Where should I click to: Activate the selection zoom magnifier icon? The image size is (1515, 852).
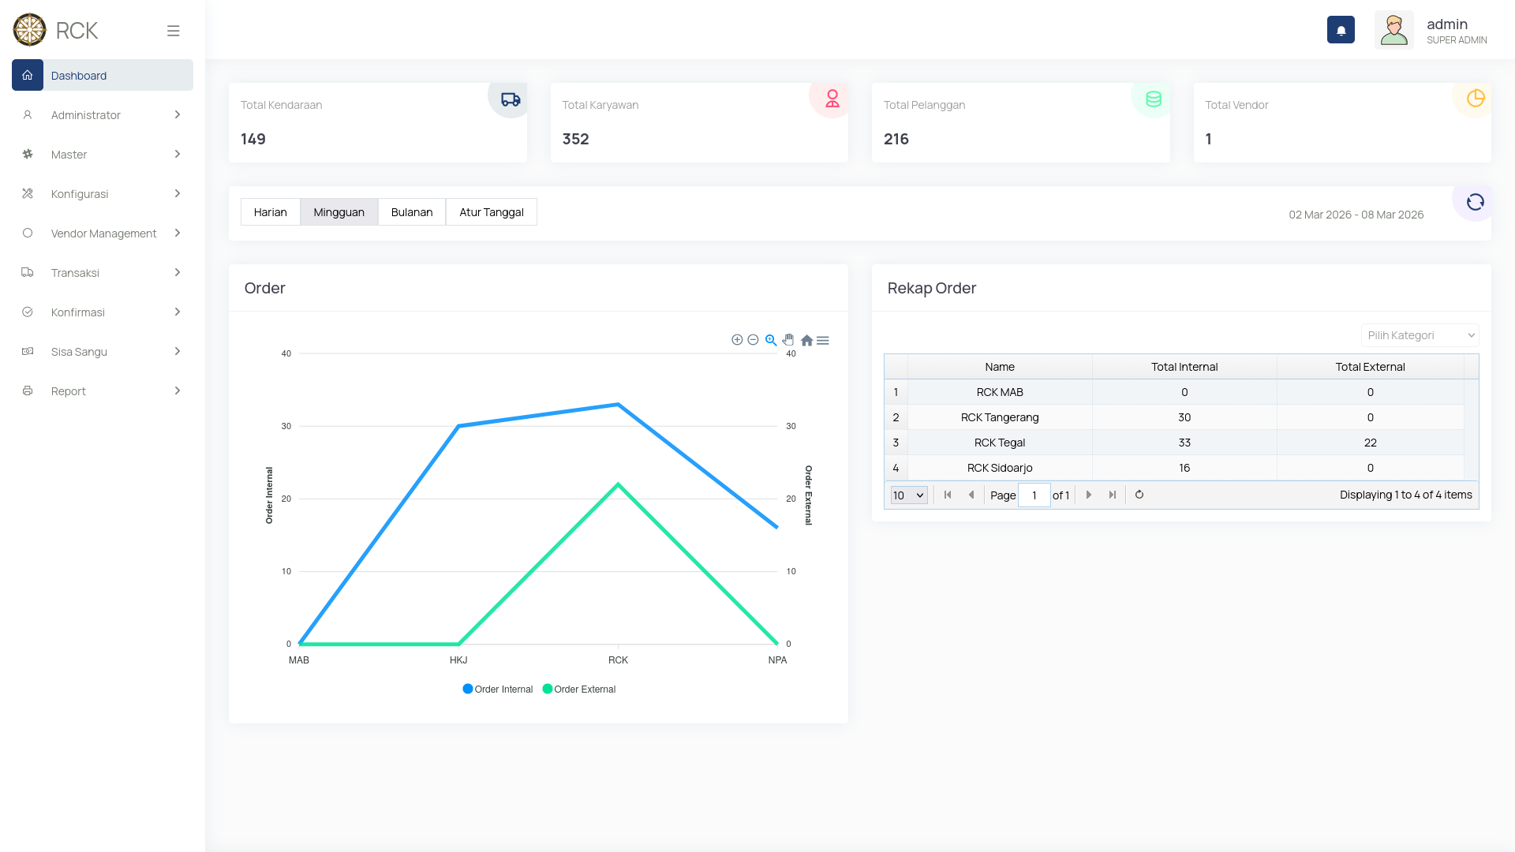(771, 339)
